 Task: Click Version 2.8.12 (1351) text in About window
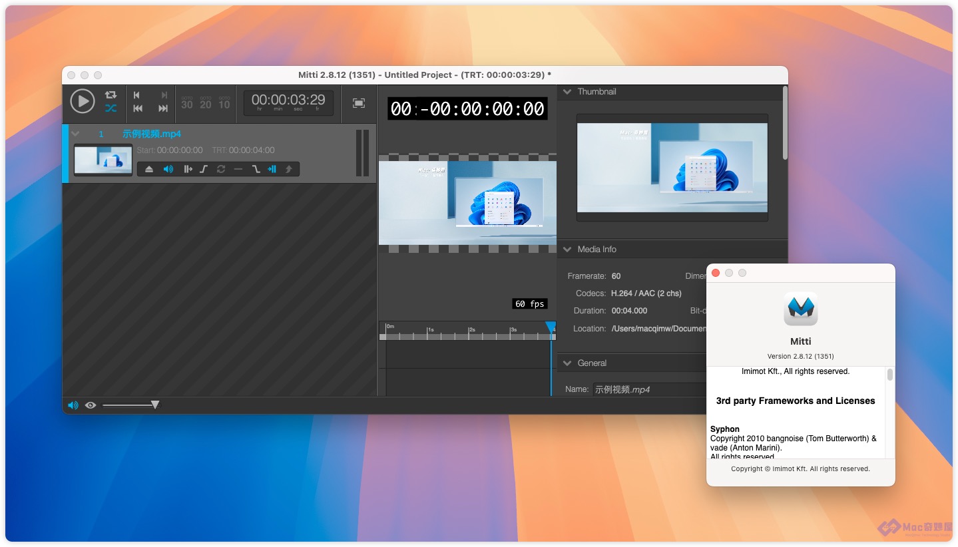[800, 356]
